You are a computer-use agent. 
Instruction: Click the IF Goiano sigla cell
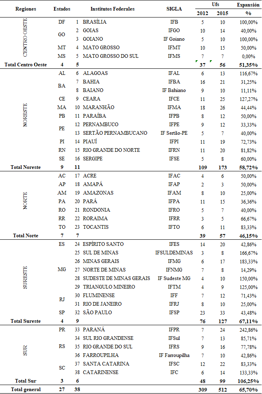[174, 39]
